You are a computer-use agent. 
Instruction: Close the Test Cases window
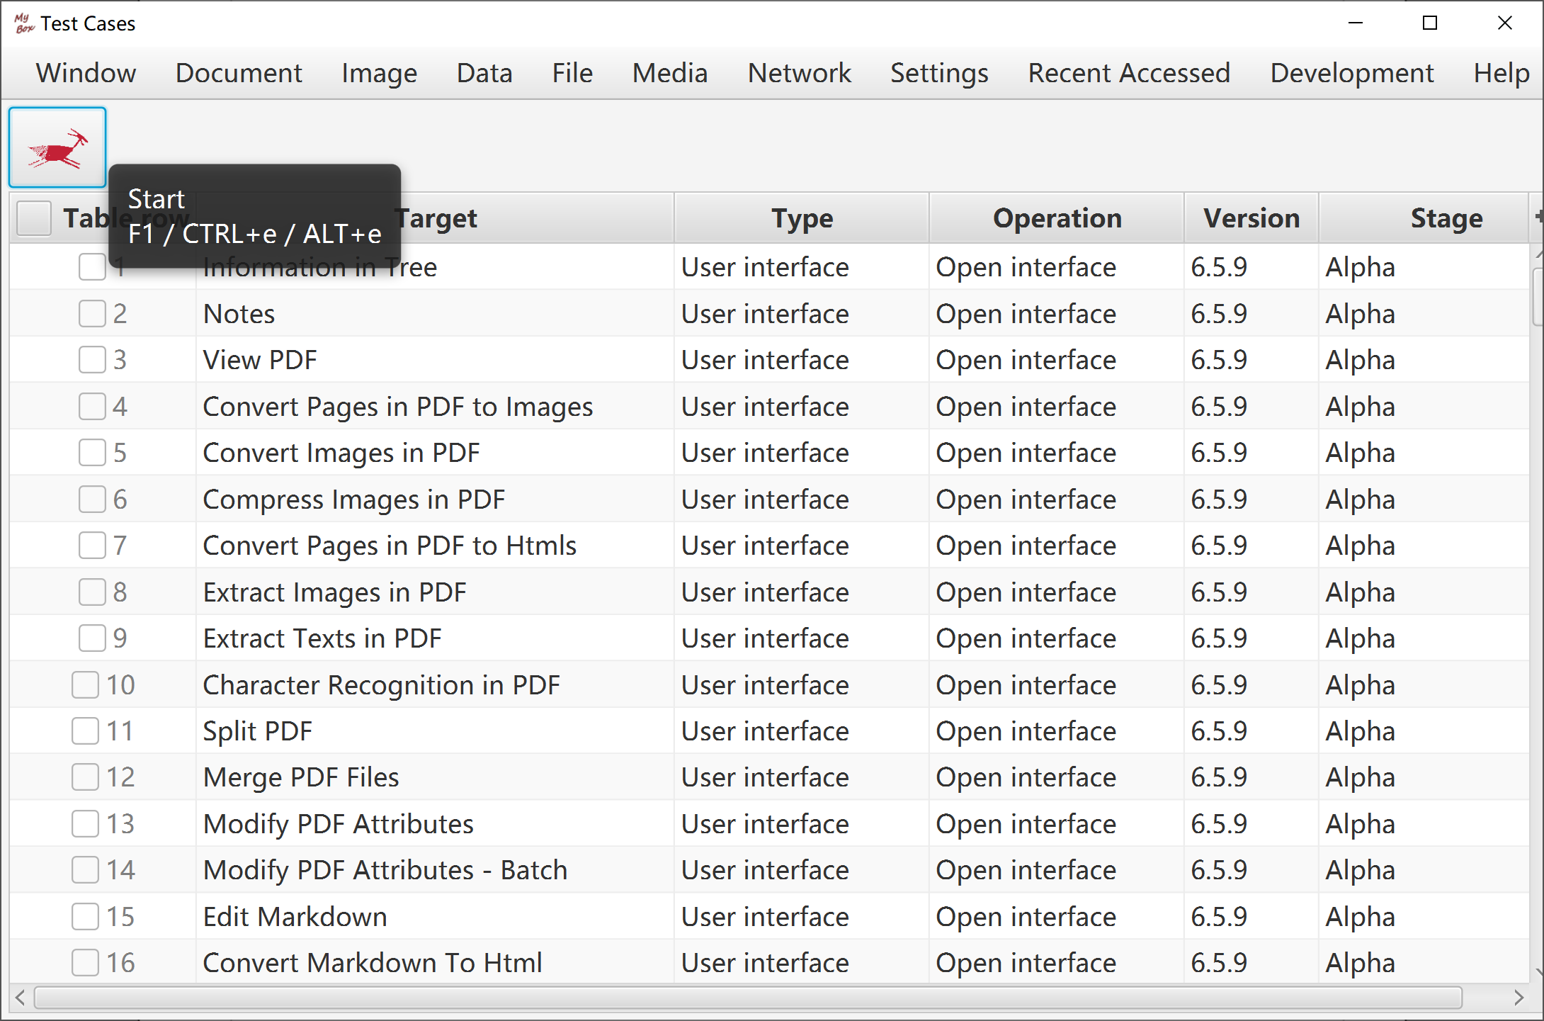[1504, 23]
